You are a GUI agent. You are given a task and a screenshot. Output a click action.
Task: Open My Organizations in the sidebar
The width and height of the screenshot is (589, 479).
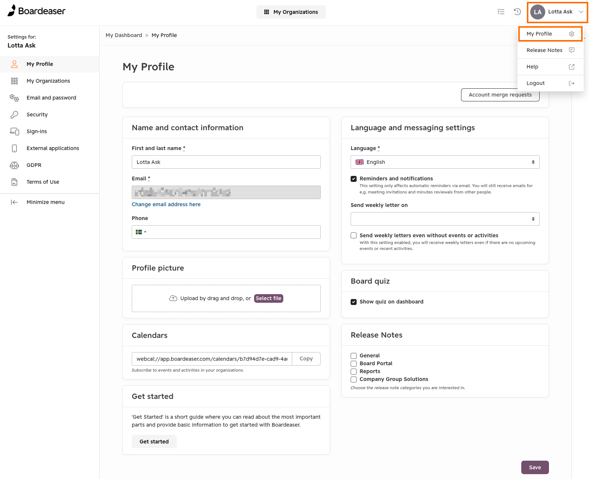pyautogui.click(x=49, y=81)
